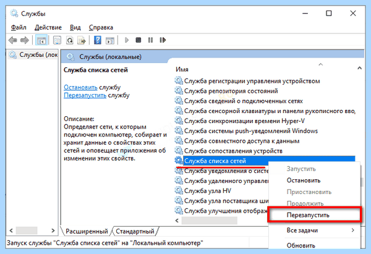The height and width of the screenshot is (254, 371).
Task: Click gear icon of Служба системы push-уведомлений Windows
Action: click(x=179, y=131)
